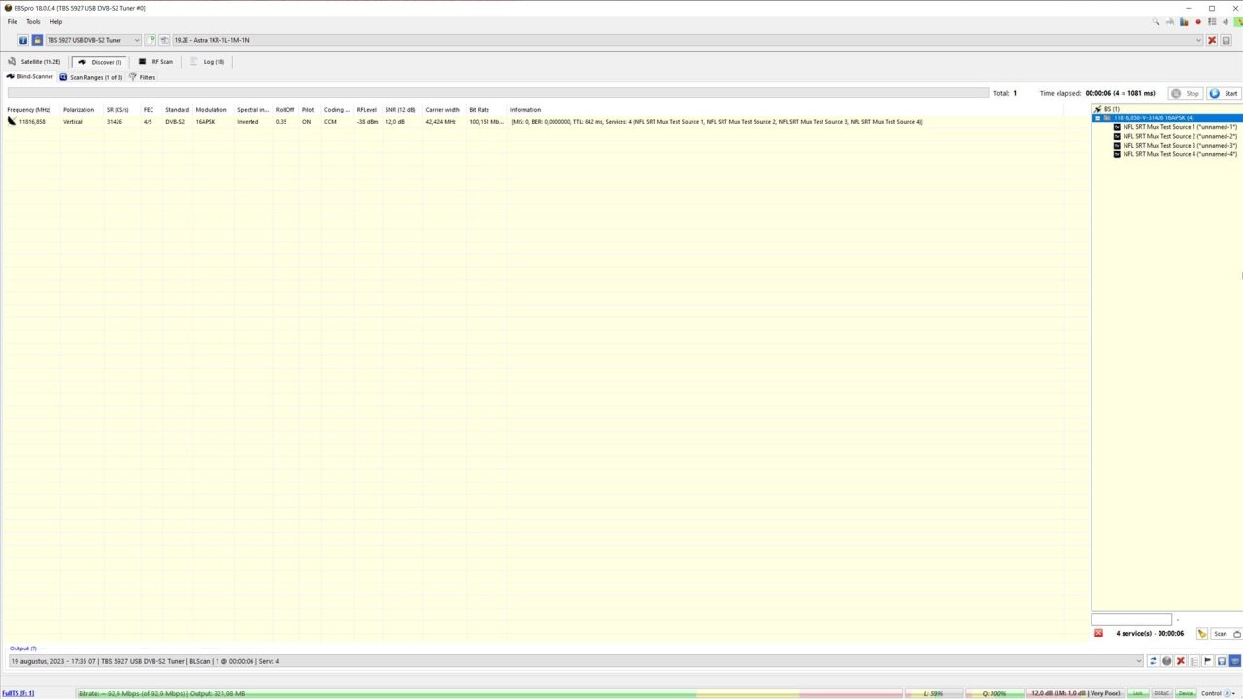Click the yellow marker icon near service count
Viewport: 1243px width, 699px height.
1202,633
